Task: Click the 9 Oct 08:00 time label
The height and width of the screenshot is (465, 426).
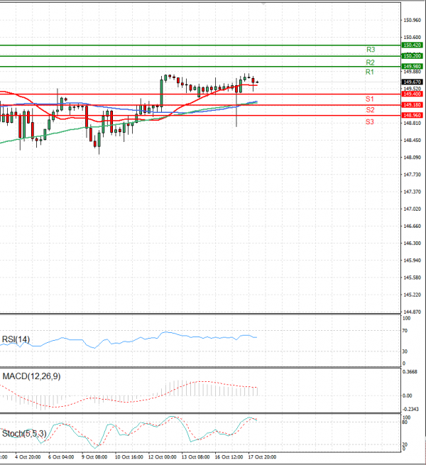Action: pyautogui.click(x=94, y=457)
